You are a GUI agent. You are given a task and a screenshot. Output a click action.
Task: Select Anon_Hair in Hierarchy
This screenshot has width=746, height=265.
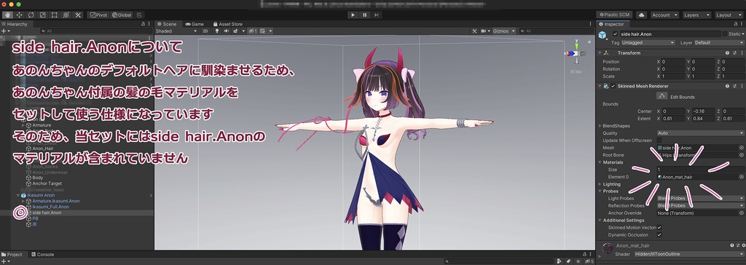coord(43,149)
